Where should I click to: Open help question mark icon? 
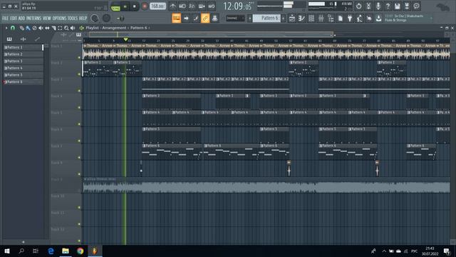pos(388,6)
